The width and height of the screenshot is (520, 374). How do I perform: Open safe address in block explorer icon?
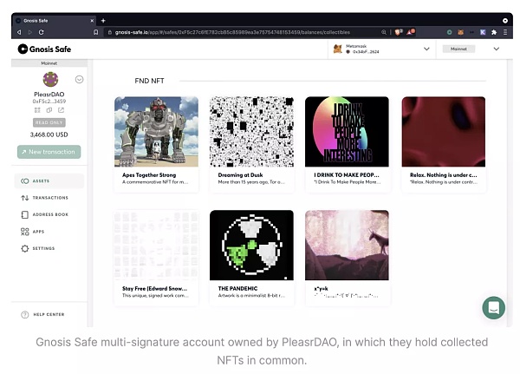(x=61, y=110)
